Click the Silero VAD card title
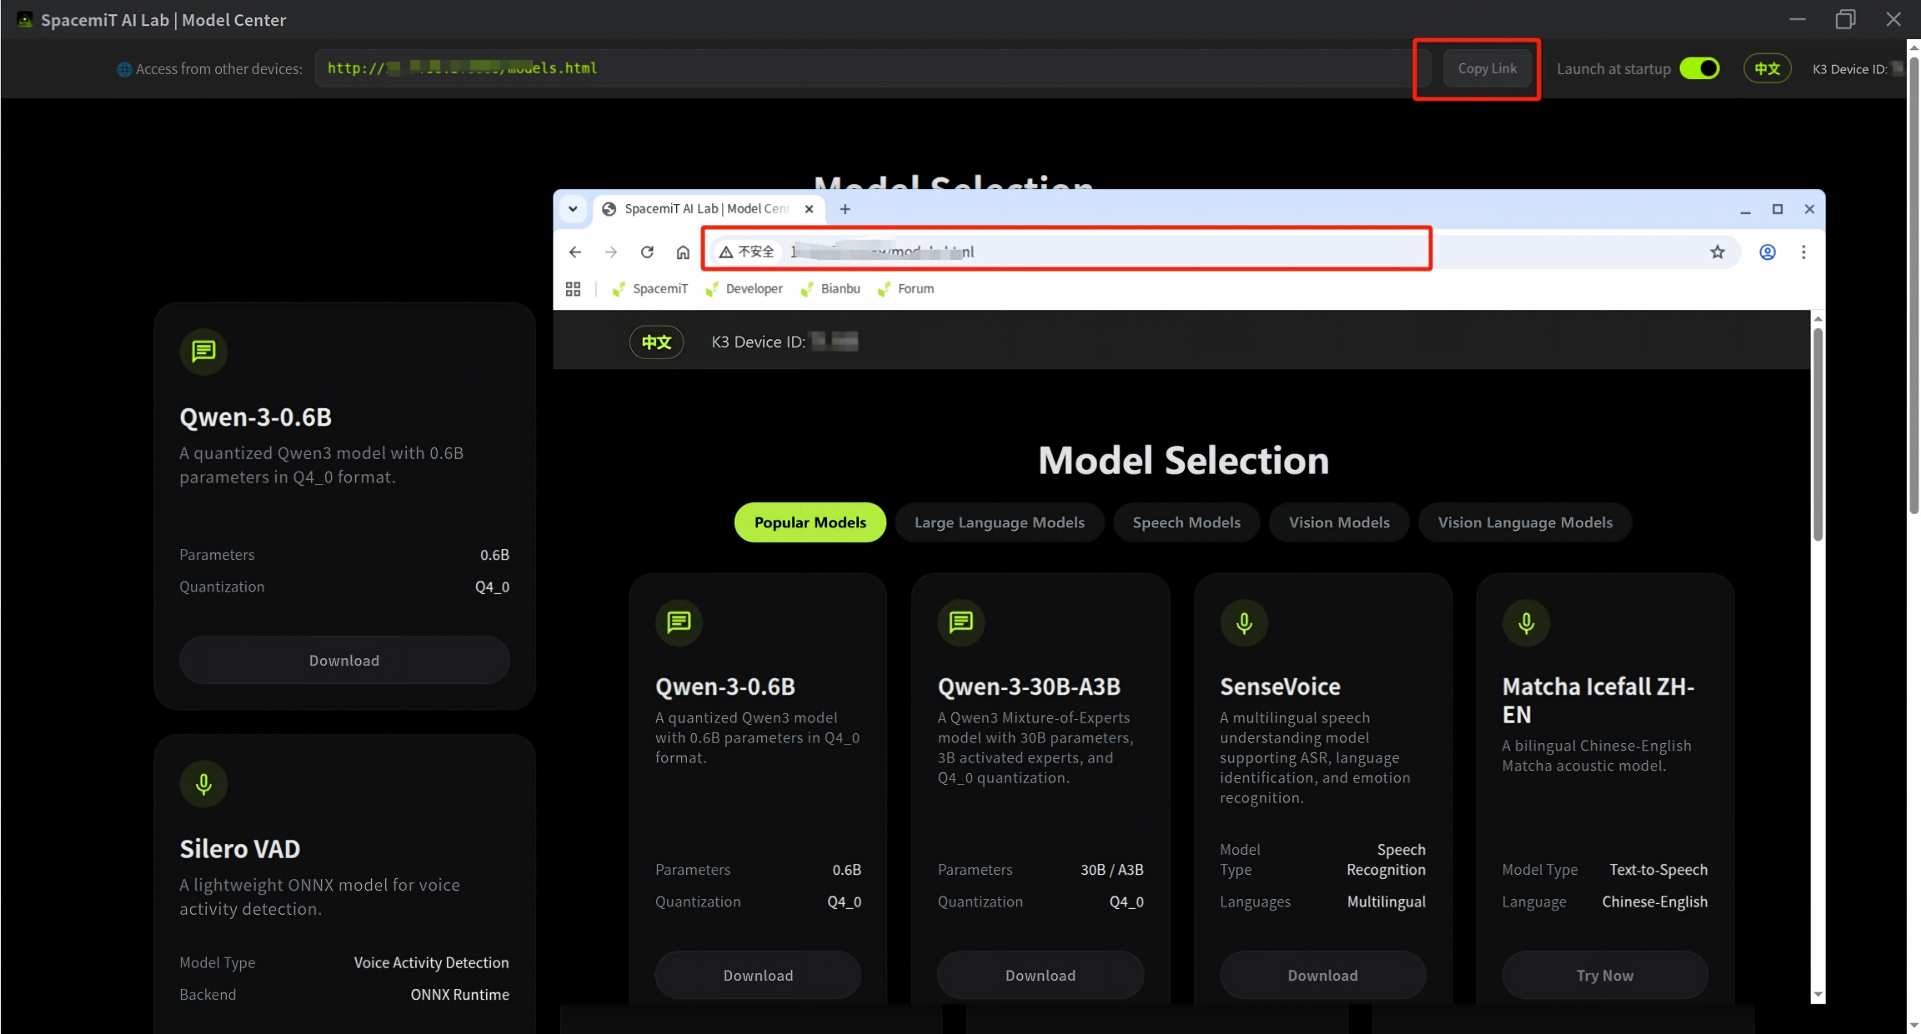 pyautogui.click(x=240, y=849)
